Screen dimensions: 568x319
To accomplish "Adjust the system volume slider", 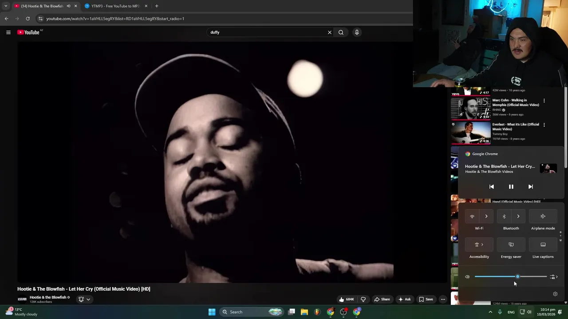I will [x=511, y=277].
